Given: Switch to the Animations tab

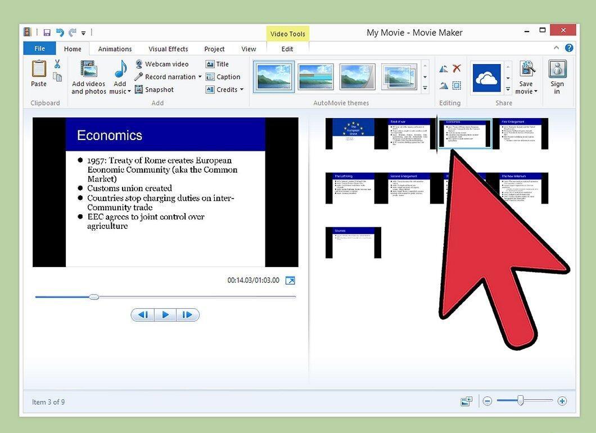Looking at the screenshot, I should [115, 49].
